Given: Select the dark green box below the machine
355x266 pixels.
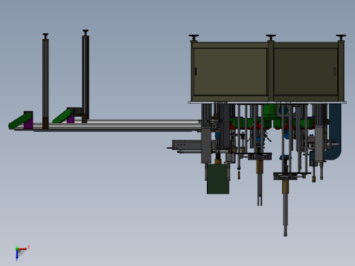Looking at the screenshot, I should coord(218,179).
